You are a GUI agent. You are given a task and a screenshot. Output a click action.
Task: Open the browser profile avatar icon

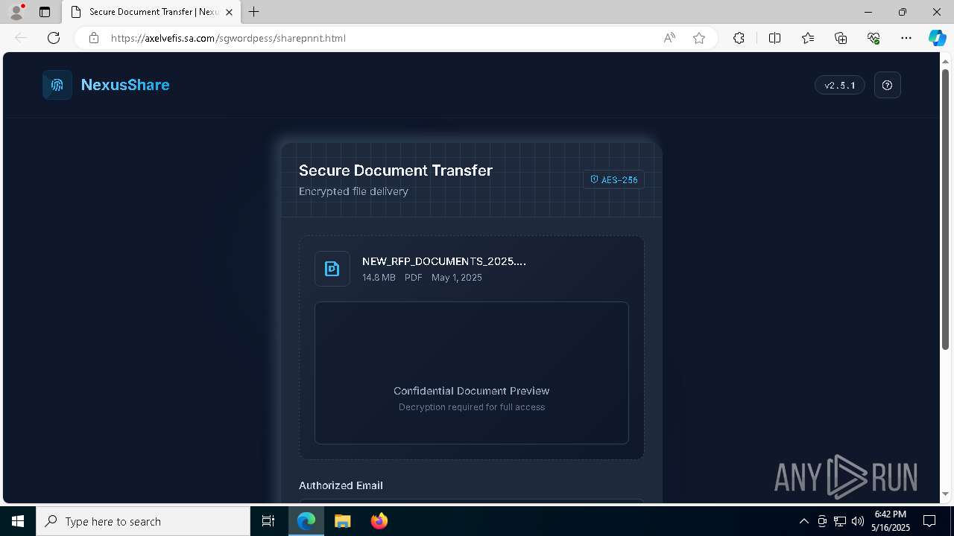tap(16, 12)
